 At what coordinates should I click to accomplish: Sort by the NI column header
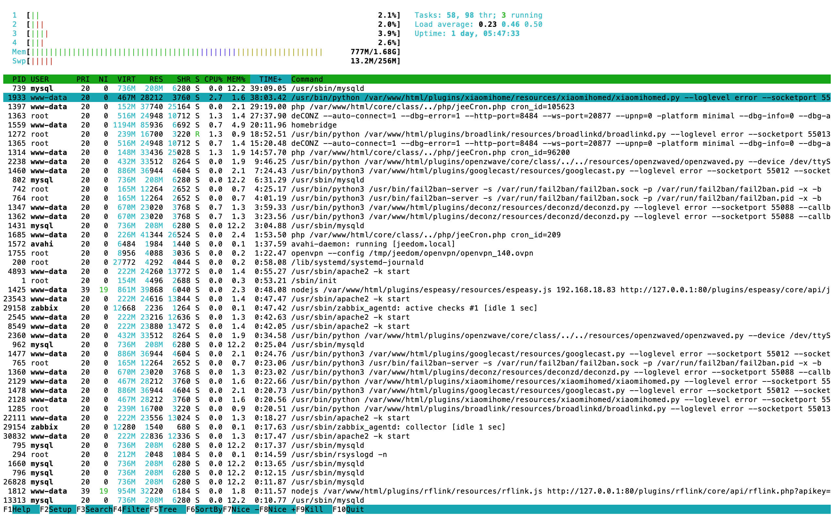point(103,79)
